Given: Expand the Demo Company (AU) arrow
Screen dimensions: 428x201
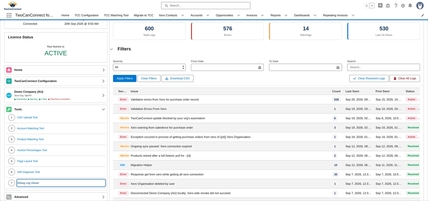Looking at the screenshot, I should (x=104, y=95).
